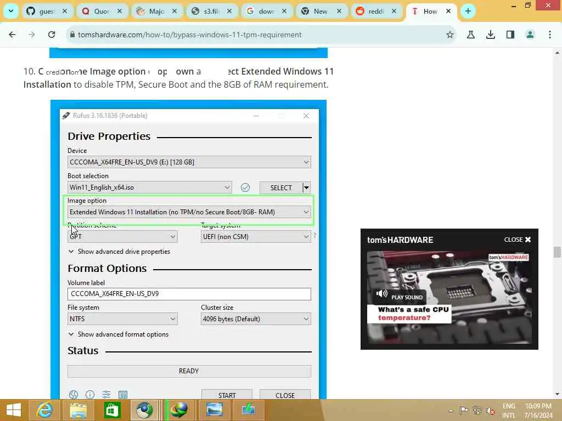Open the Chrome profile avatar
Image resolution: width=562 pixels, height=421 pixels.
pyautogui.click(x=530, y=35)
